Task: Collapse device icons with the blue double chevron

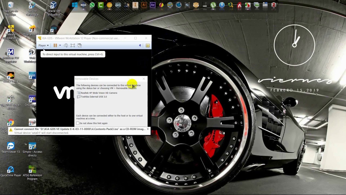Action: tap(140, 45)
